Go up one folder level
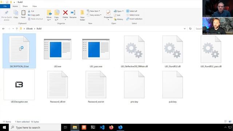The width and height of the screenshot is (233, 131). 17,29
